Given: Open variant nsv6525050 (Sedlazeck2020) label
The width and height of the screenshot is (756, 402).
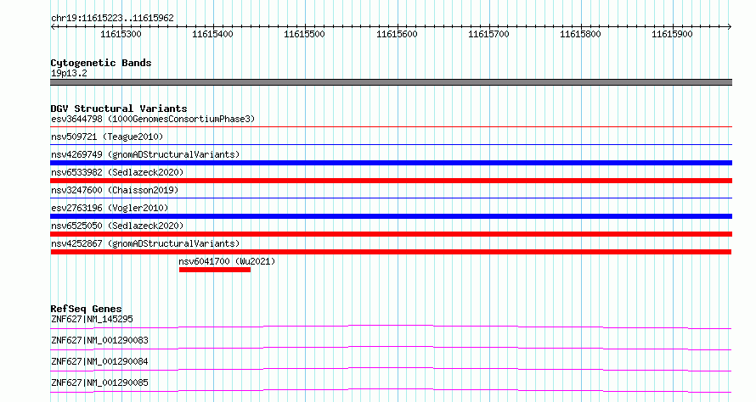Looking at the screenshot, I should [x=117, y=226].
